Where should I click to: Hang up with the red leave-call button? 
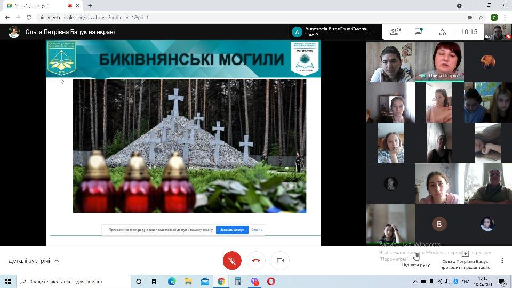[256, 261]
